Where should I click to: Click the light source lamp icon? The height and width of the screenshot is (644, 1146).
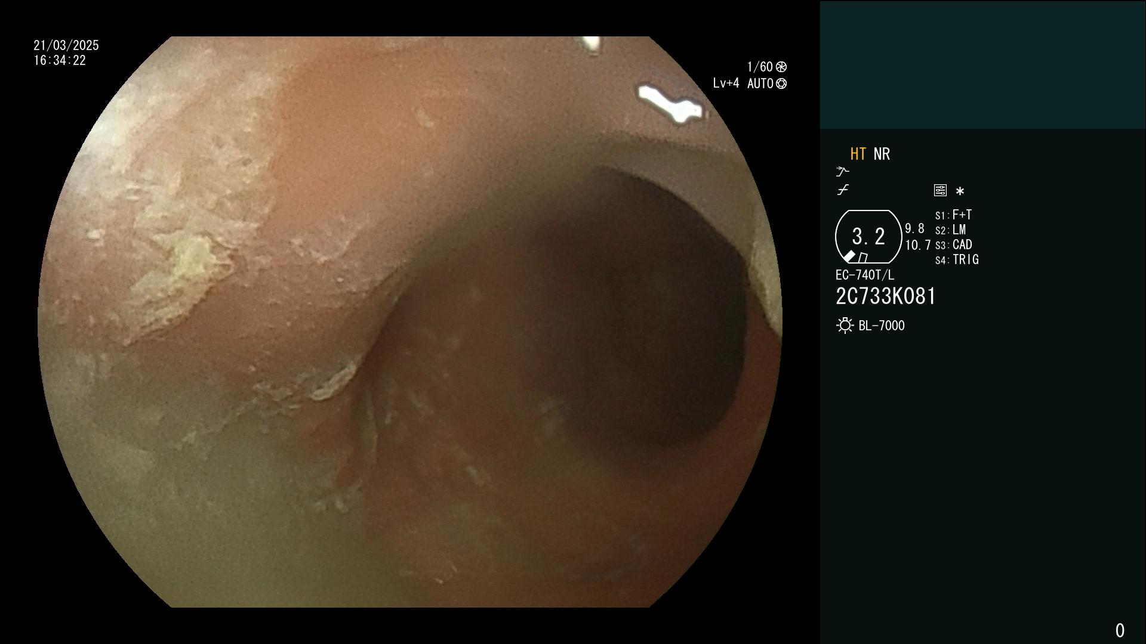click(845, 326)
